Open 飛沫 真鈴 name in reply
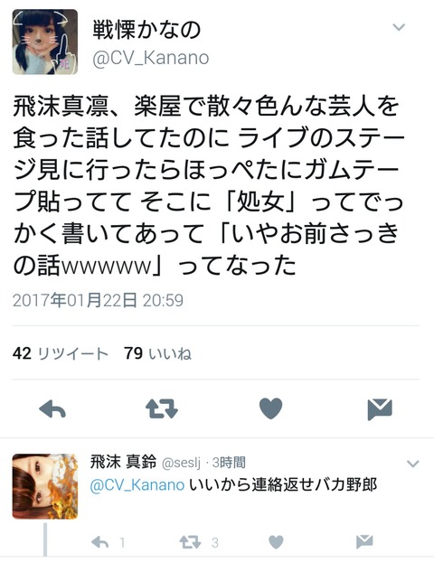The height and width of the screenshot is (563, 434). pyautogui.click(x=123, y=462)
